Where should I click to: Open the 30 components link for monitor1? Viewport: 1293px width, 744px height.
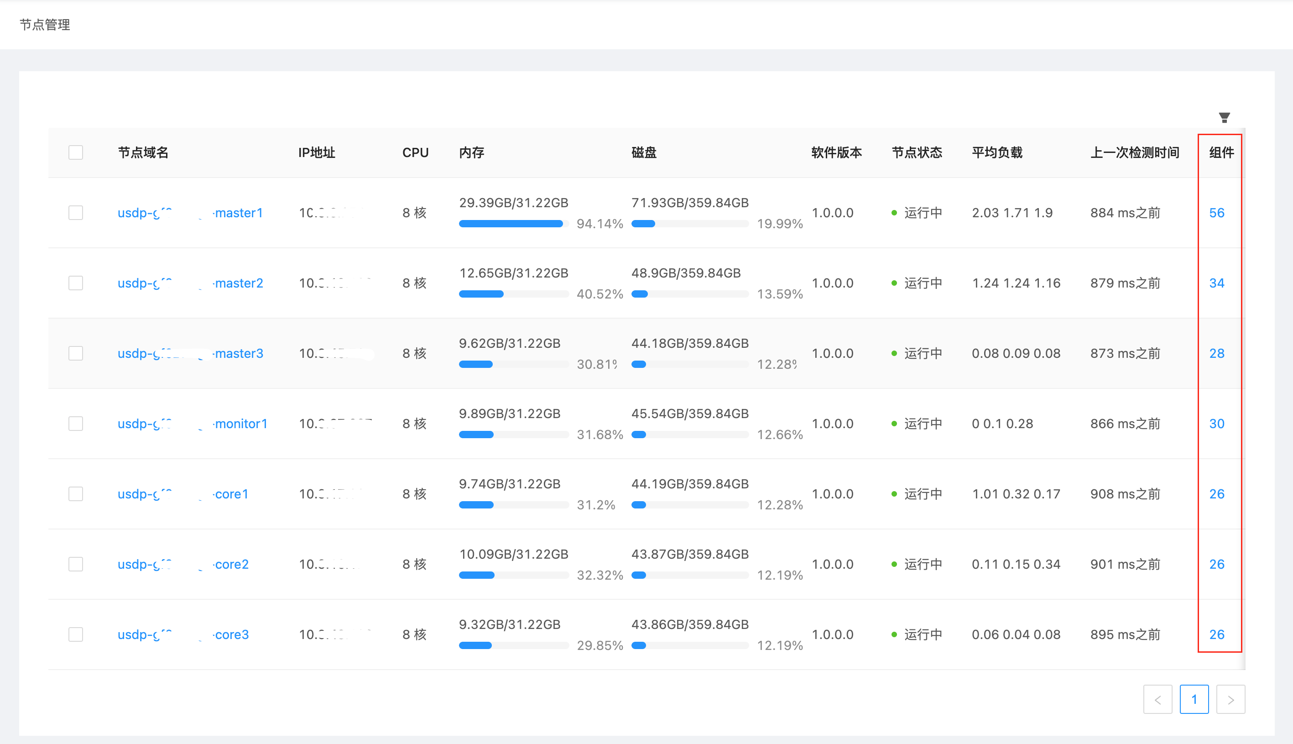[x=1216, y=424]
